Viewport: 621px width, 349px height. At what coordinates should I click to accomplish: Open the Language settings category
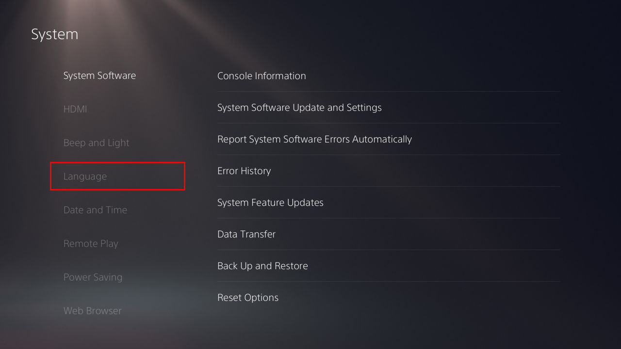coord(85,176)
